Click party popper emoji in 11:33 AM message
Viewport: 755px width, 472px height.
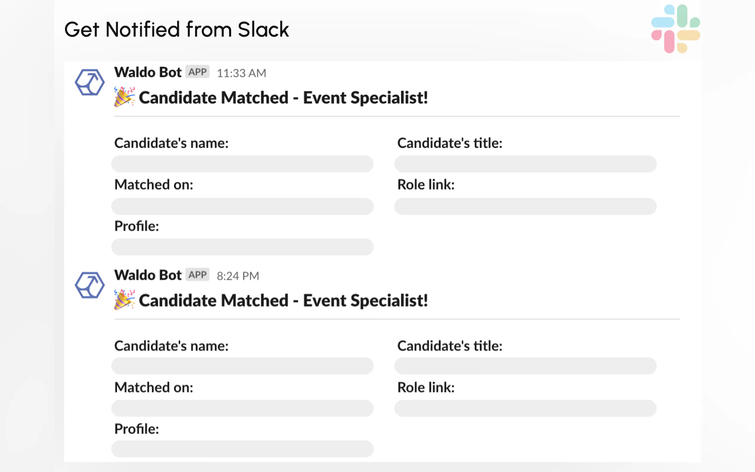124,97
